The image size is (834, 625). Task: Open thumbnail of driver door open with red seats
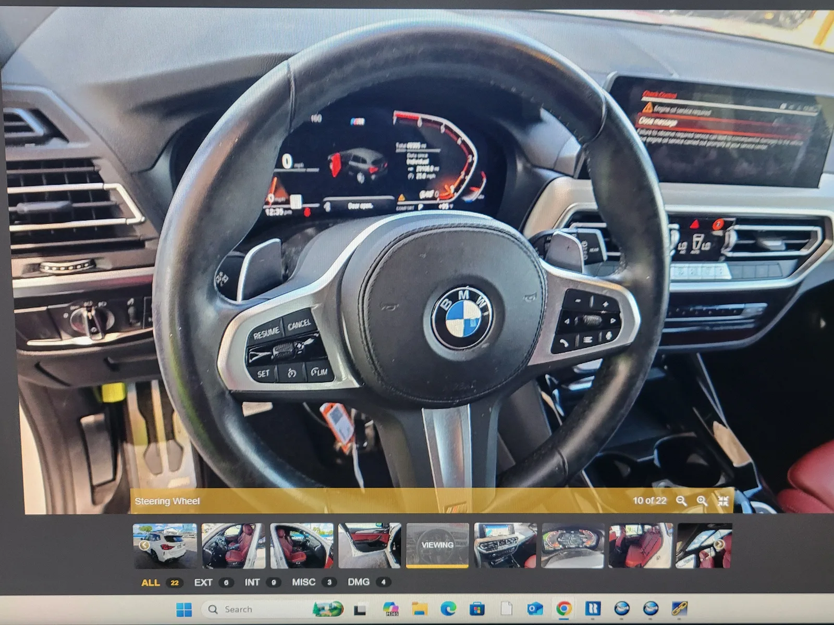click(234, 545)
